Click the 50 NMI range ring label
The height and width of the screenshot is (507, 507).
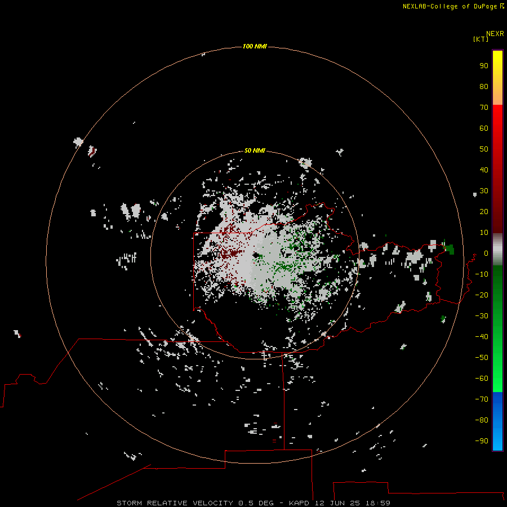pyautogui.click(x=255, y=150)
